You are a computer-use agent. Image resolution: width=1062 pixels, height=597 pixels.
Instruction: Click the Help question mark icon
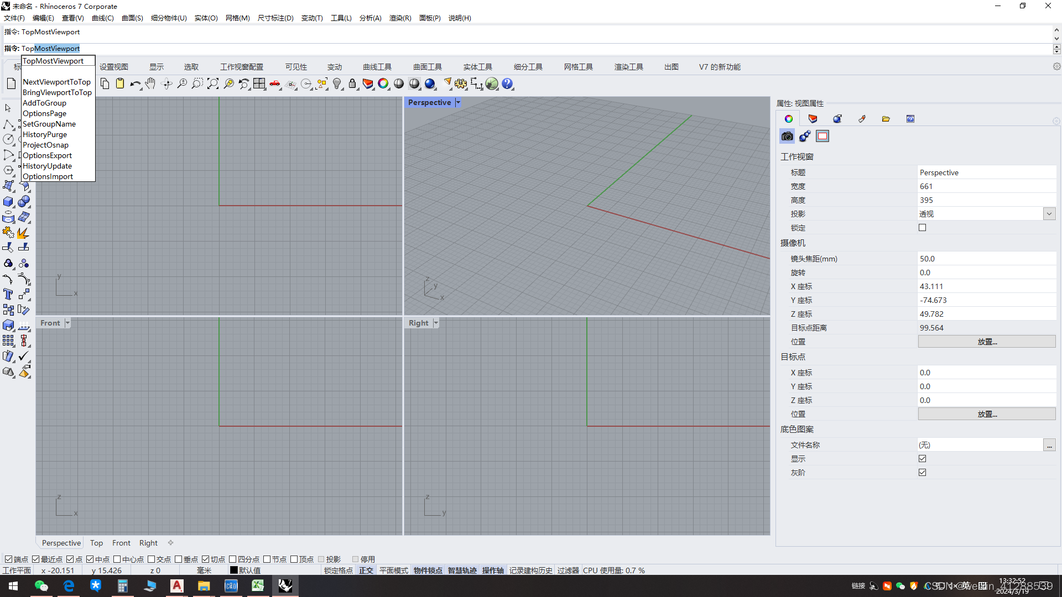point(507,83)
